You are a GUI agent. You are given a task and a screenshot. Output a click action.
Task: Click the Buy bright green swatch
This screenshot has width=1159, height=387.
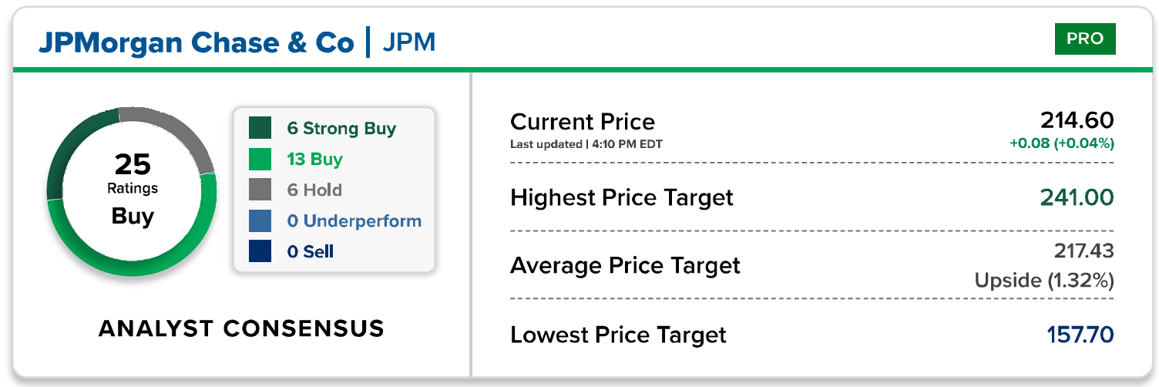coord(260,159)
